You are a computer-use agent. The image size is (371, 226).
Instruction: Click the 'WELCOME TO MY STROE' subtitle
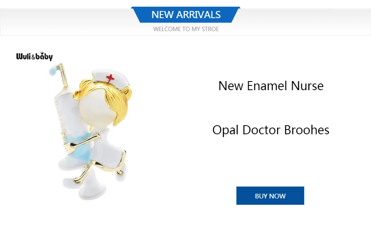(186, 29)
